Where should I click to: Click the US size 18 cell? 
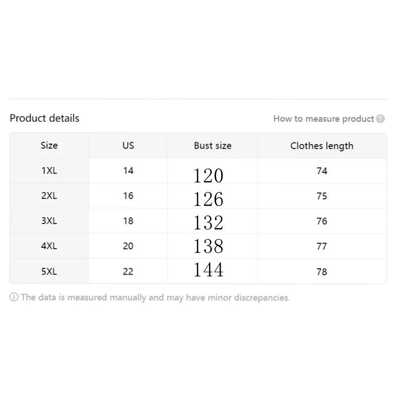coord(128,221)
